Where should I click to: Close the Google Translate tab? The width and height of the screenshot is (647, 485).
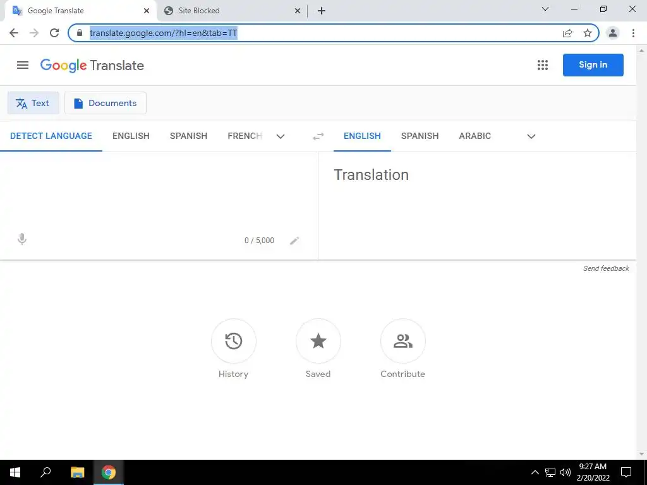tap(147, 11)
